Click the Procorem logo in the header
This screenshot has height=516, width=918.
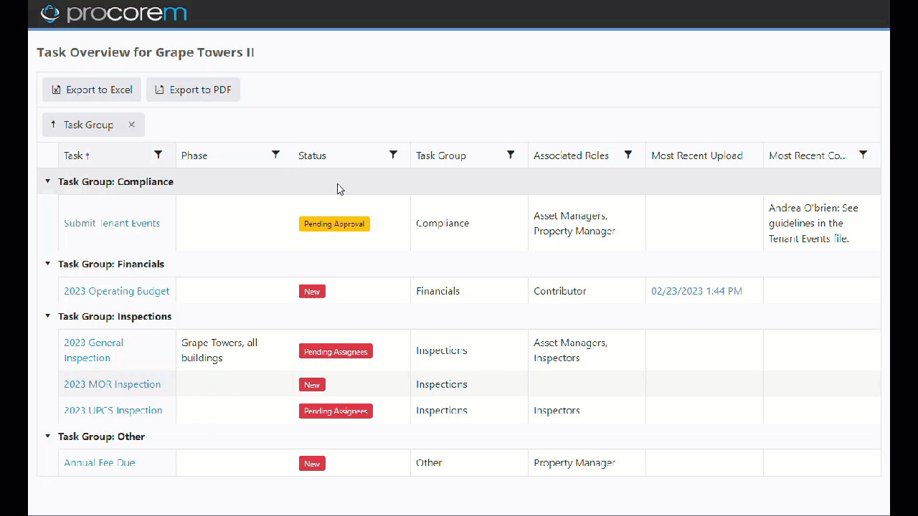[x=113, y=13]
